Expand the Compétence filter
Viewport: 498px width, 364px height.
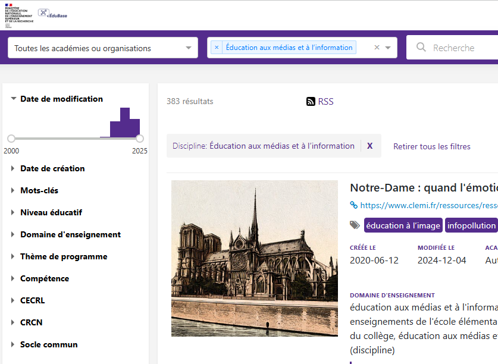point(12,278)
